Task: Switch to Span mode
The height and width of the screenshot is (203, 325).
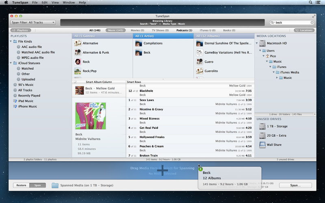Action: coord(37,185)
